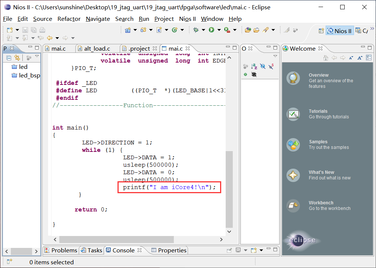Open the Run button dropdown arrow

(219, 30)
